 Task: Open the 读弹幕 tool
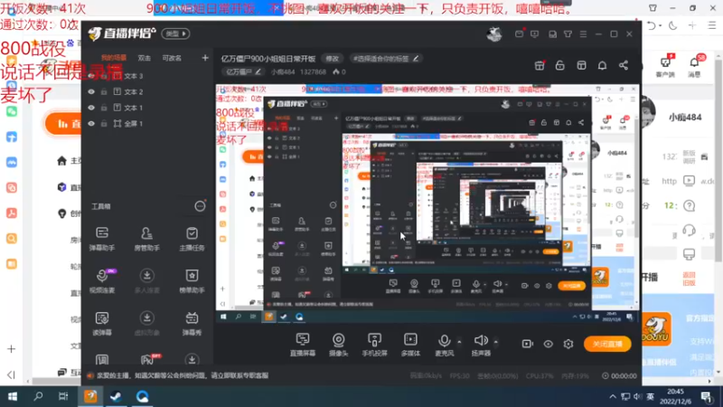(102, 323)
